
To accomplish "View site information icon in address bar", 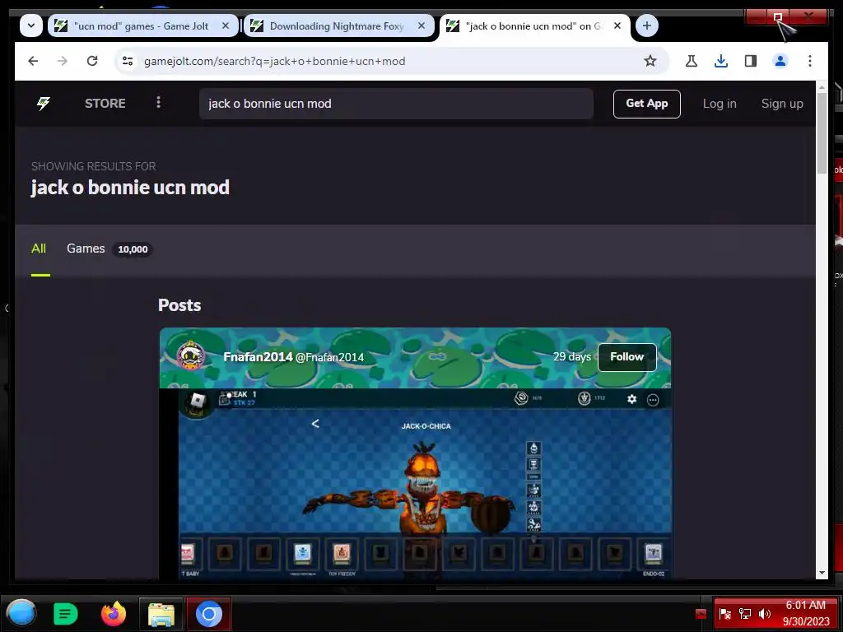I will pyautogui.click(x=128, y=61).
